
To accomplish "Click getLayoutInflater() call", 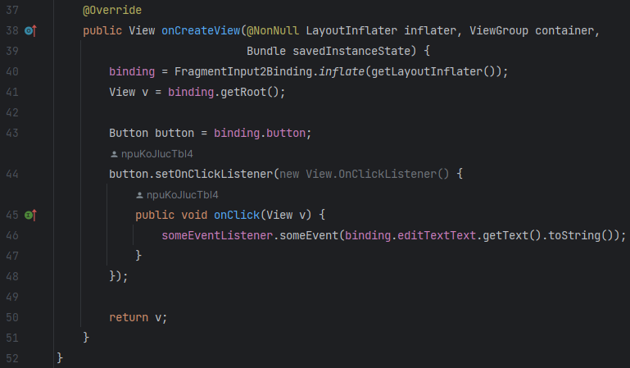I will click(x=433, y=71).
